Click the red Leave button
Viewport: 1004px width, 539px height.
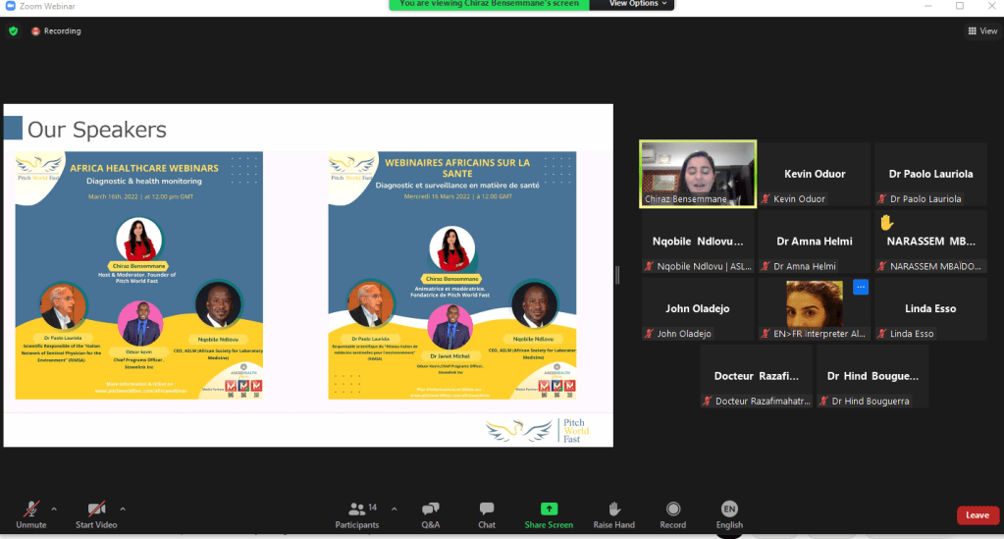click(x=978, y=515)
